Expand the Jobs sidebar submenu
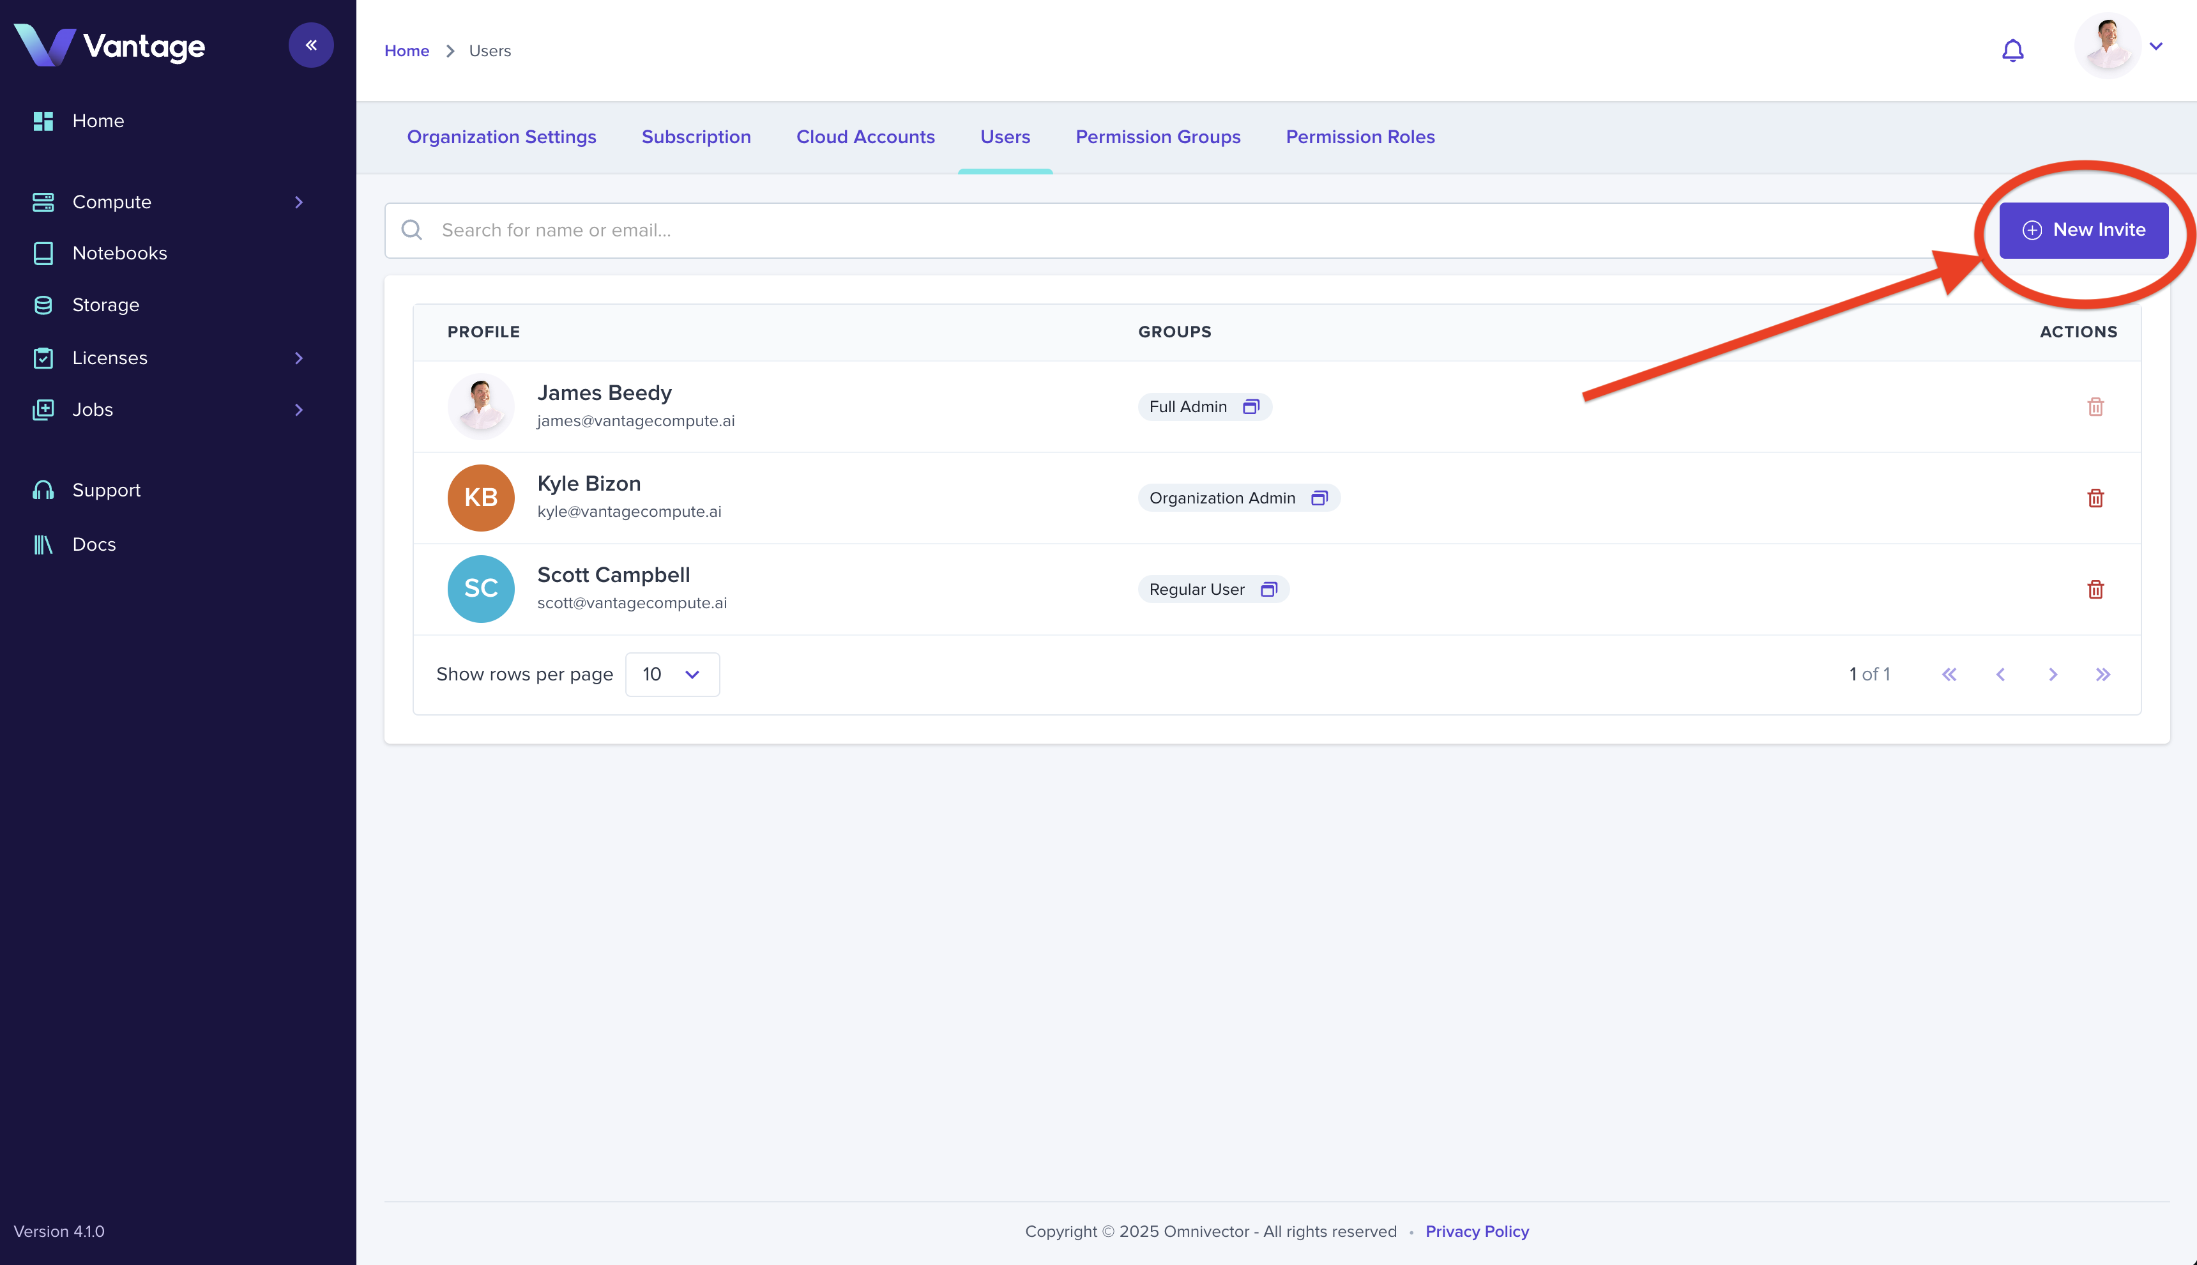Viewport: 2197px width, 1265px height. 299,410
